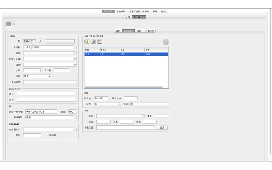Open the 联络 tab
The image size is (272, 170).
[x=155, y=12]
